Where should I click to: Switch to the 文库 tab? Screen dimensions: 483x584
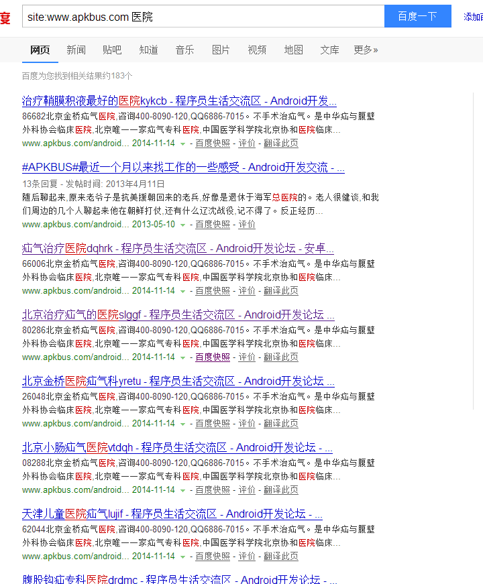point(329,50)
